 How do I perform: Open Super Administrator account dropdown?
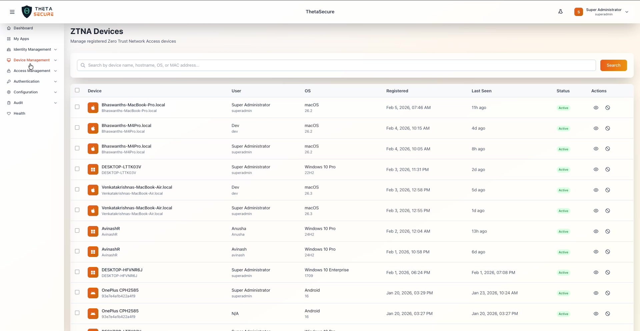601,12
